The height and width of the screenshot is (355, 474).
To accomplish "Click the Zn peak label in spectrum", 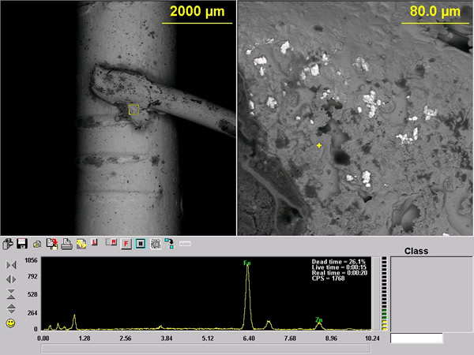I will [x=319, y=319].
